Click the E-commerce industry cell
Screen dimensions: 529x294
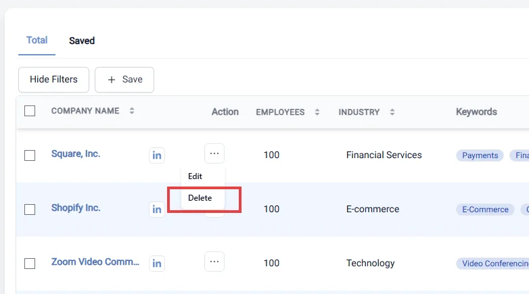click(x=373, y=209)
